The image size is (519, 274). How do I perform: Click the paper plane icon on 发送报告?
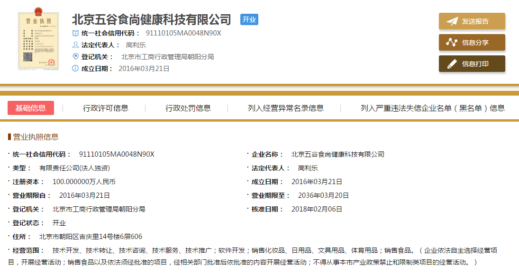click(x=452, y=21)
